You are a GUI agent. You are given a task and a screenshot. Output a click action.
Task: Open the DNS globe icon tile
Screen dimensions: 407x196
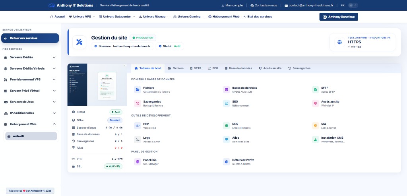226,126
